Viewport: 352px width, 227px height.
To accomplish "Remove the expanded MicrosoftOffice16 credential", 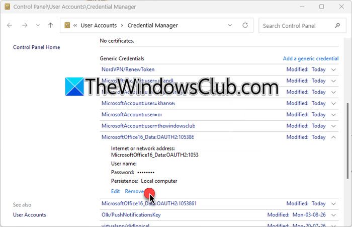I will [x=134, y=191].
